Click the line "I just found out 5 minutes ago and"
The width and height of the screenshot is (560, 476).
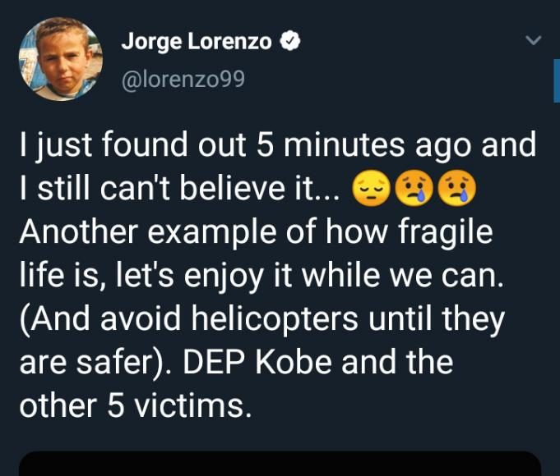278,147
